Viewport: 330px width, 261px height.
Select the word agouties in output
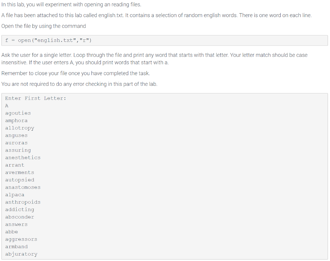click(x=18, y=113)
